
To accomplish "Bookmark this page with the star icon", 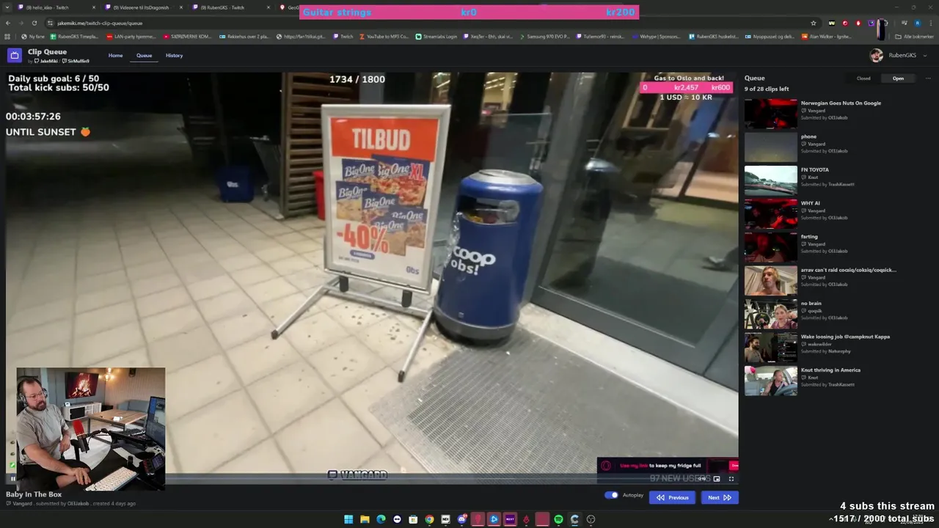I will 813,23.
